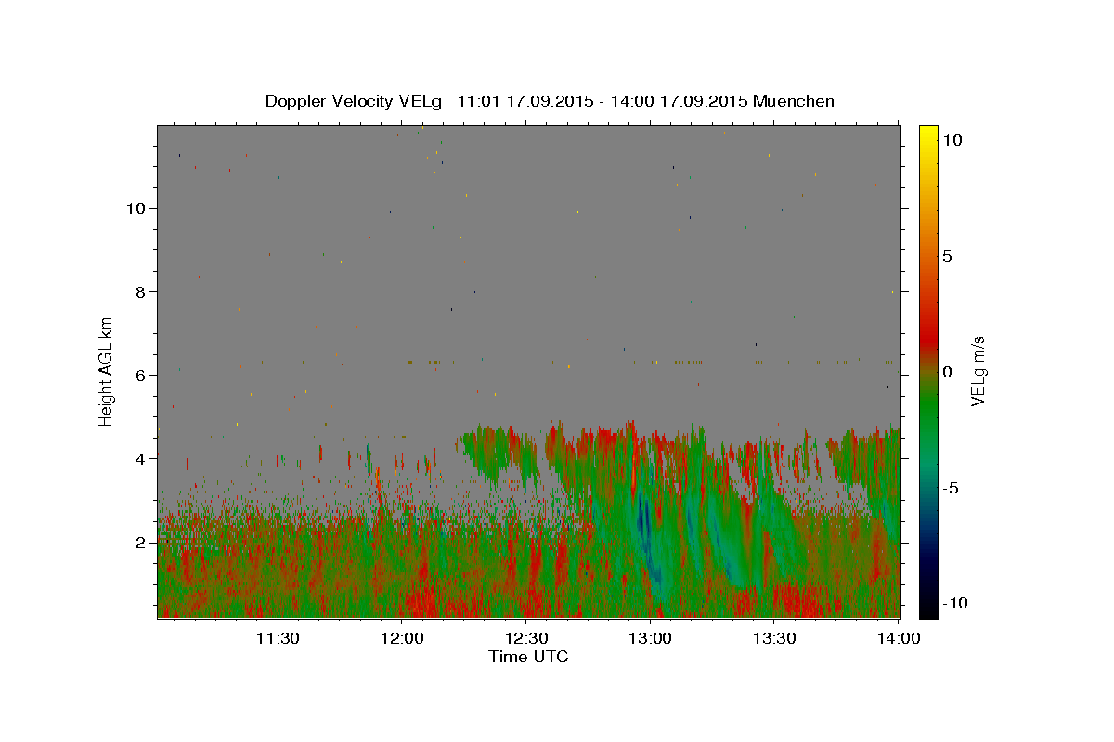The height and width of the screenshot is (742, 1114).
Task: Click the colorbar value 0
Action: point(948,372)
